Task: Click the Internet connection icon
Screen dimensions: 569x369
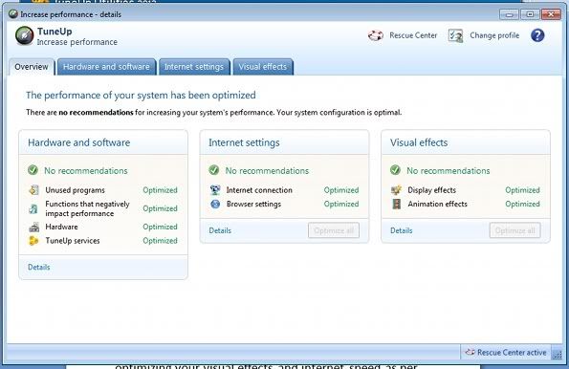Action: pyautogui.click(x=215, y=190)
